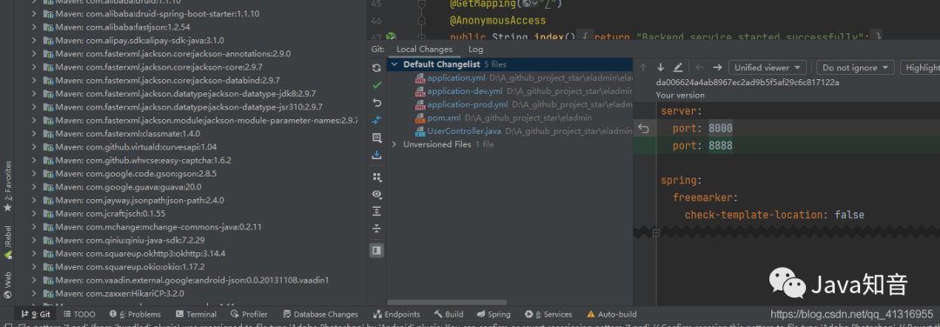Image resolution: width=940 pixels, height=327 pixels.
Task: Open the Git tool window tab
Action: (36, 314)
